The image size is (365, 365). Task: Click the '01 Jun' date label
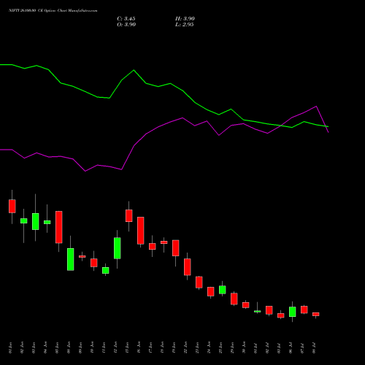coord(10,347)
